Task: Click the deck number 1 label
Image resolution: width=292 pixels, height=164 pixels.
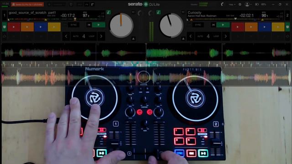Action: (x=5, y=15)
